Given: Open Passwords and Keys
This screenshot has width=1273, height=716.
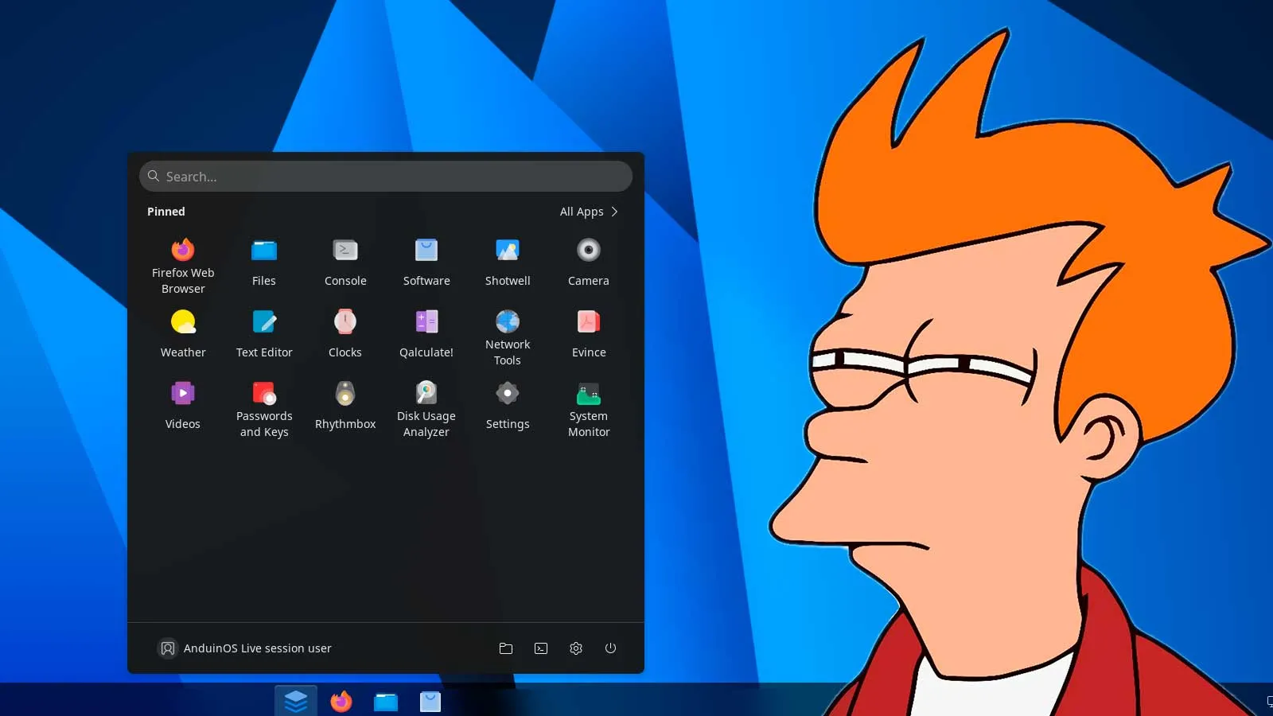Looking at the screenshot, I should [264, 408].
